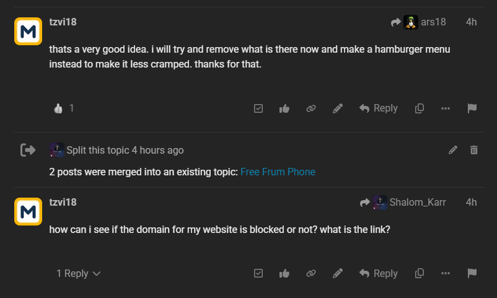Reply to the hamburger menu post
Image resolution: width=497 pixels, height=298 pixels.
coord(379,108)
